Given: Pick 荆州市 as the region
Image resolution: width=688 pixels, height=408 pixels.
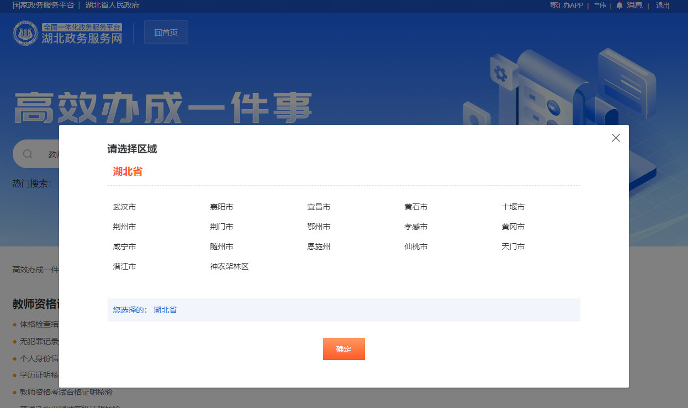Looking at the screenshot, I should 124,227.
